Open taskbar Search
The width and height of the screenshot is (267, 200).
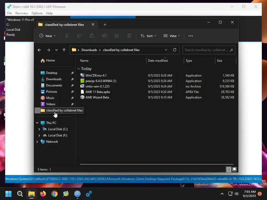pos(20,194)
